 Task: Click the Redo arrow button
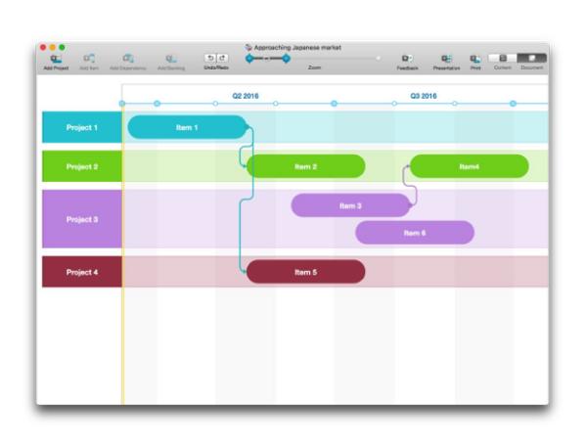coord(222,58)
